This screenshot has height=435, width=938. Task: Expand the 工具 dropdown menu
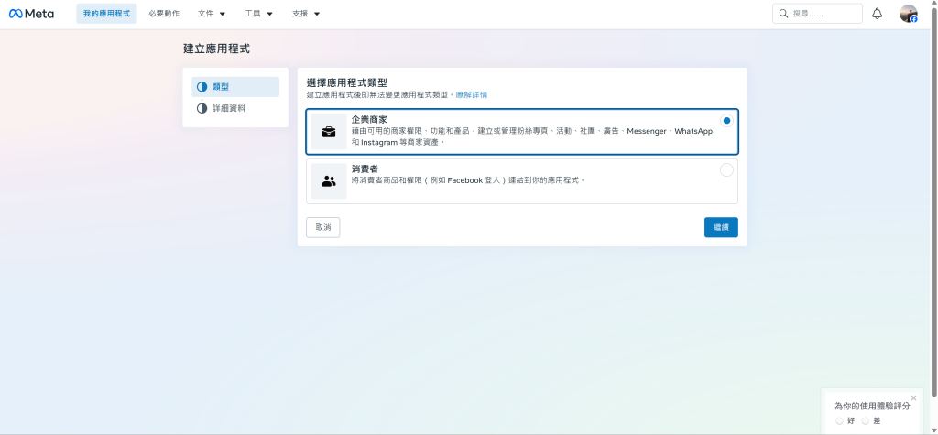point(259,14)
